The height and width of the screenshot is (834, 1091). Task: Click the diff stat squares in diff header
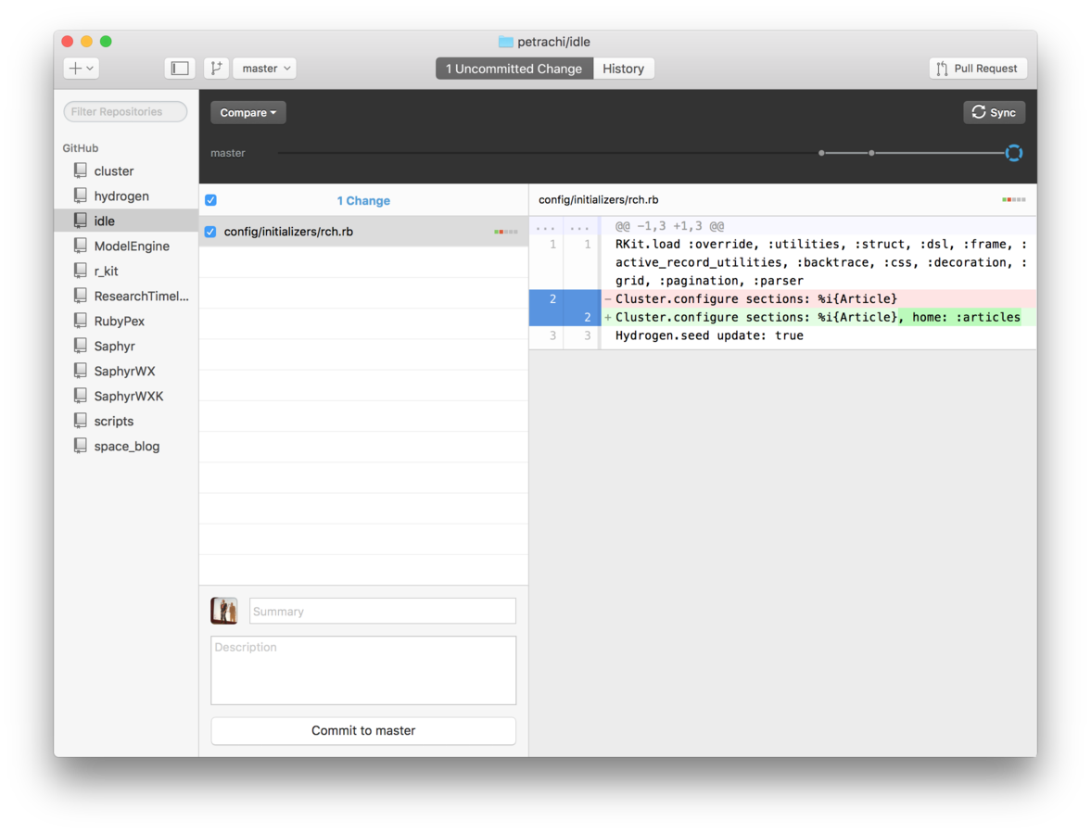pos(1014,199)
